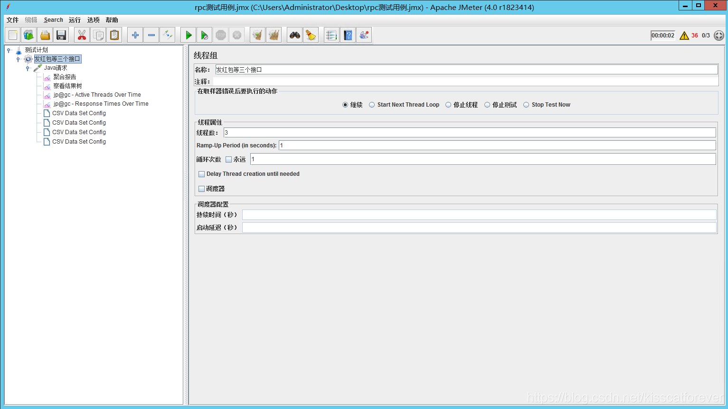The image size is (728, 409).
Task: Click the 线程数 thread count field
Action: pyautogui.click(x=470, y=133)
